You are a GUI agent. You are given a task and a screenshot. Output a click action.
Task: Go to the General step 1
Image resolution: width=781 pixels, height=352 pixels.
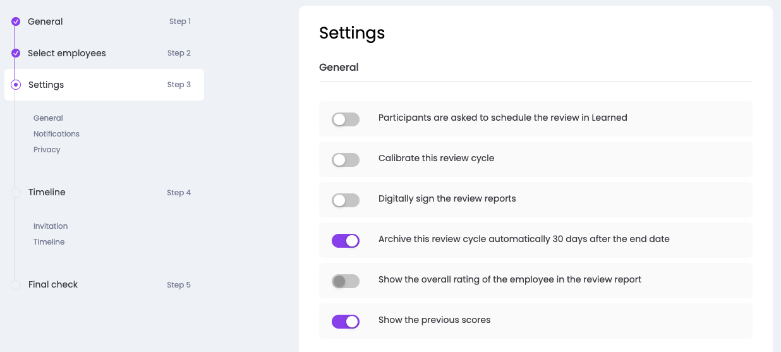45,21
